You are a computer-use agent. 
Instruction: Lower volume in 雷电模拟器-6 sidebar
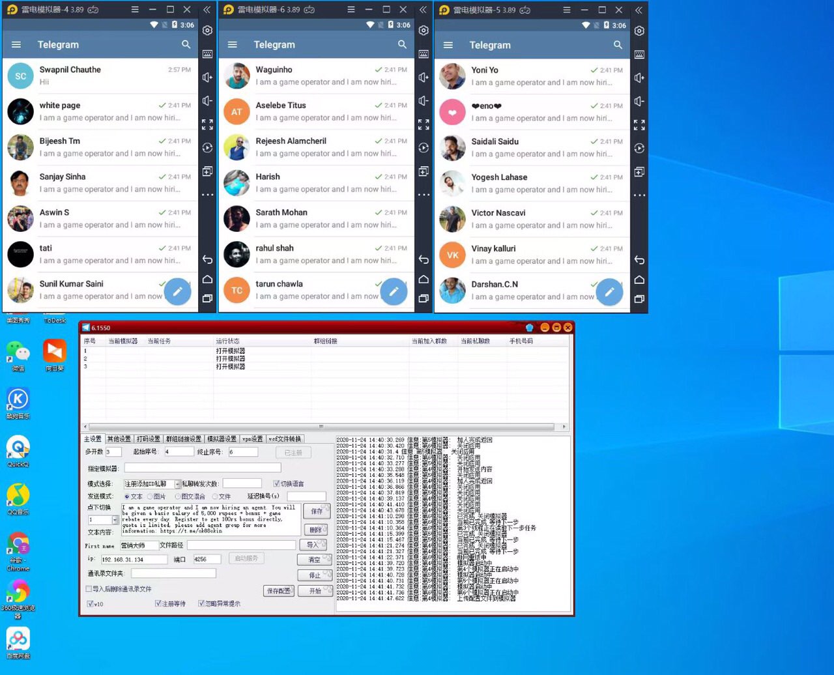pos(424,101)
